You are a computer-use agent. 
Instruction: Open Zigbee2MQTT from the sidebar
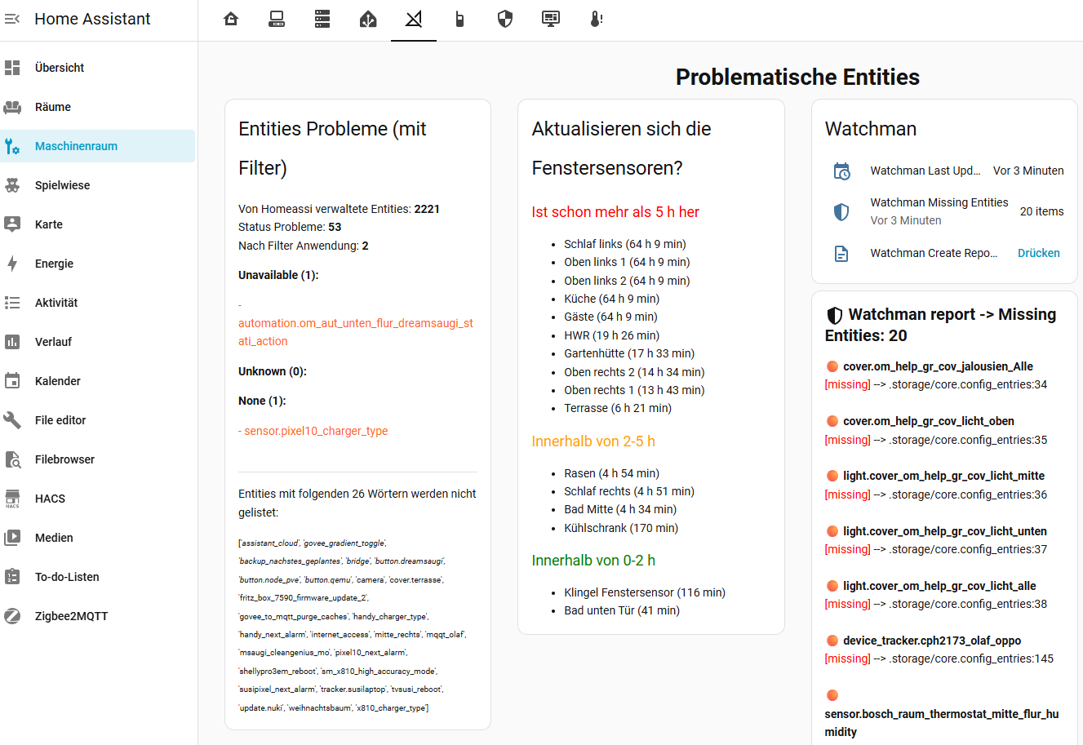71,616
